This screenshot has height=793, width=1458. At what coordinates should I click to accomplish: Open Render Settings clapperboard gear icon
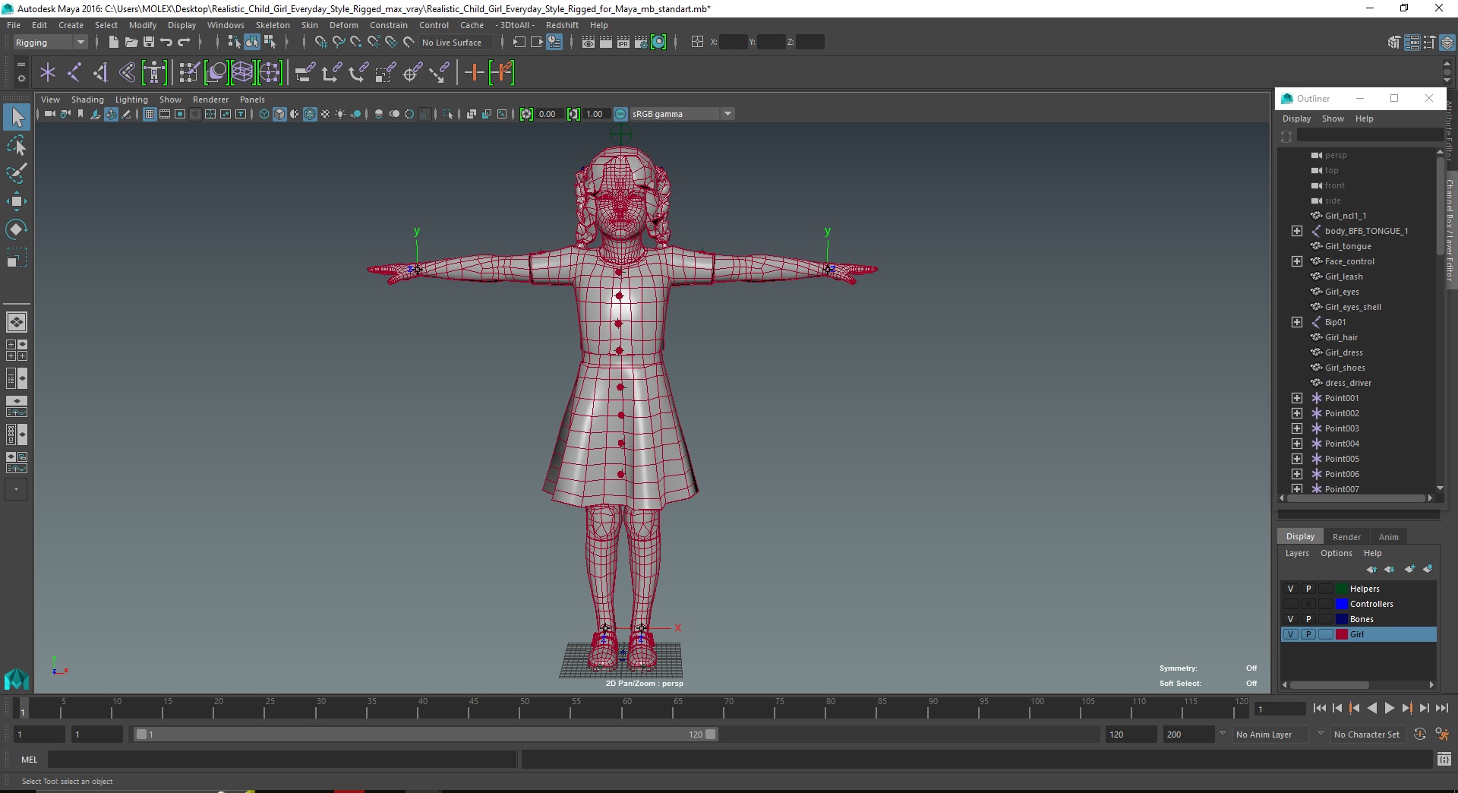pos(641,43)
